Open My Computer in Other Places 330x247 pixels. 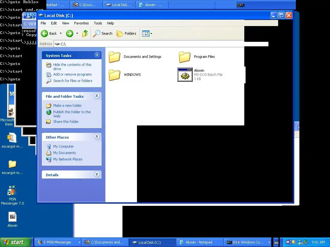[x=63, y=146]
